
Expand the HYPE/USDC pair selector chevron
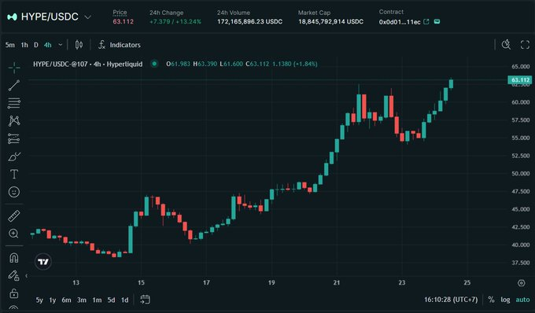(87, 17)
